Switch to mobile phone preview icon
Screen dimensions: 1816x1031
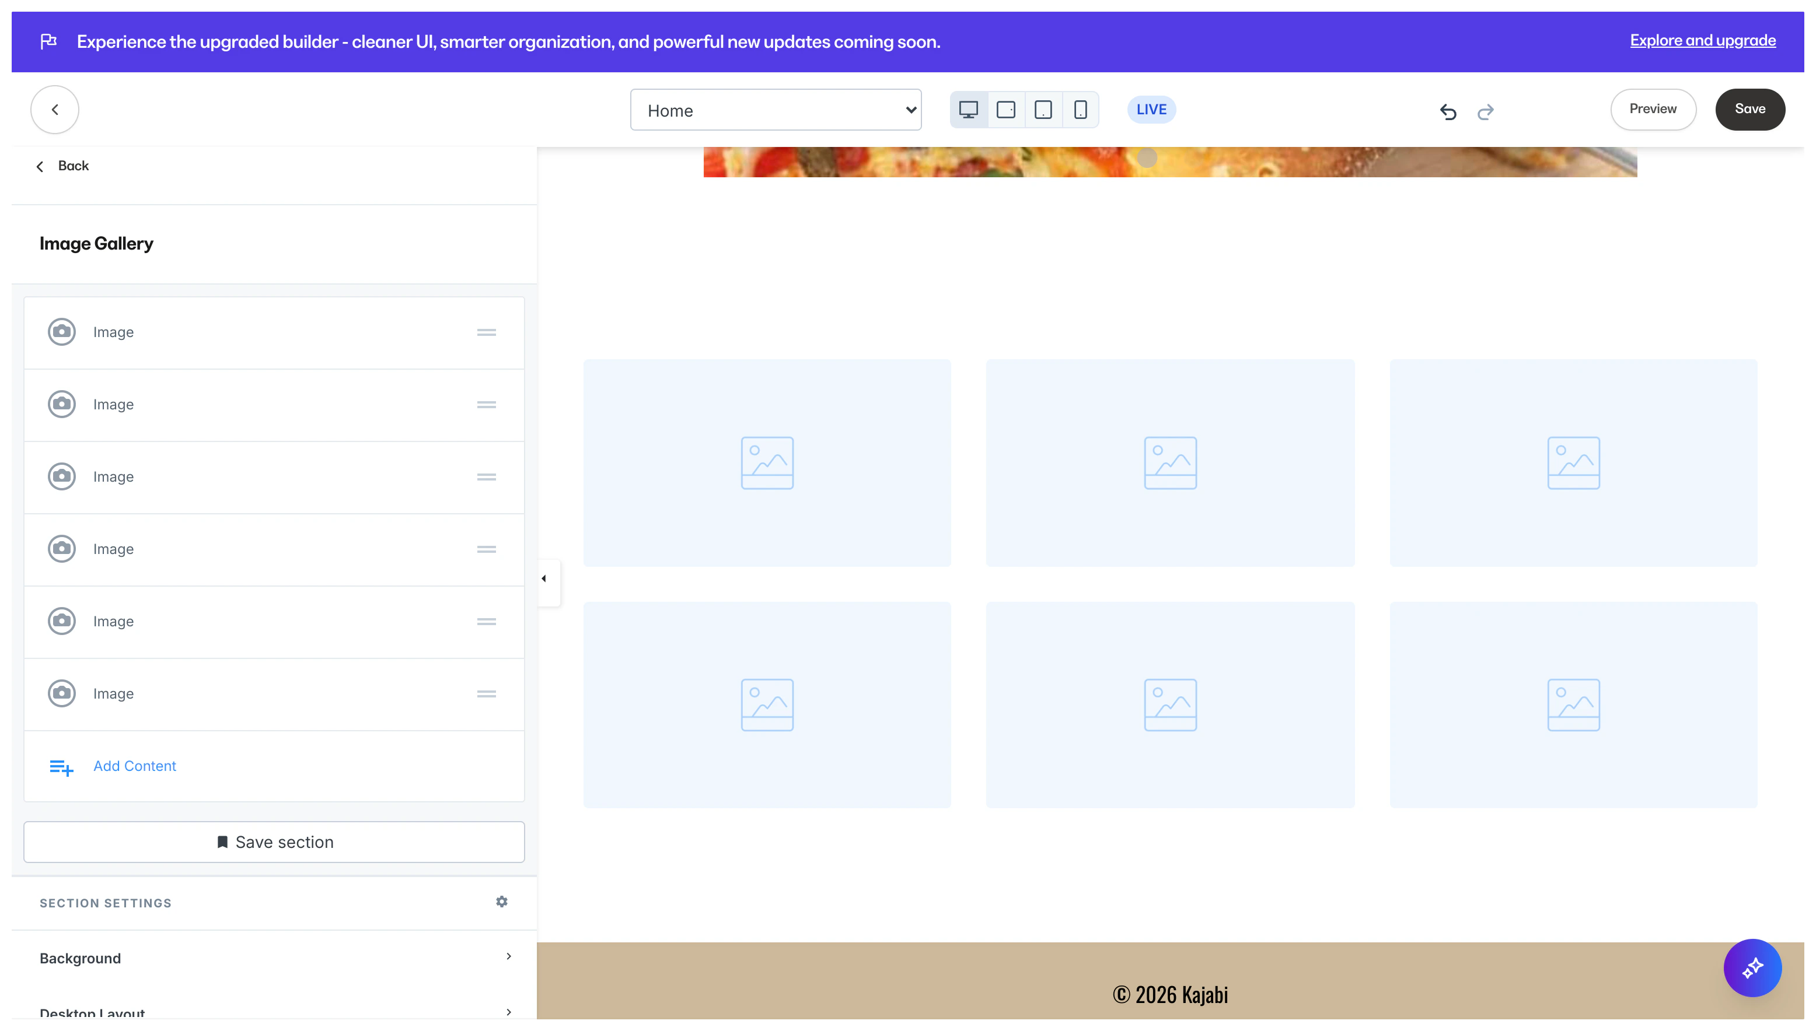(1080, 110)
